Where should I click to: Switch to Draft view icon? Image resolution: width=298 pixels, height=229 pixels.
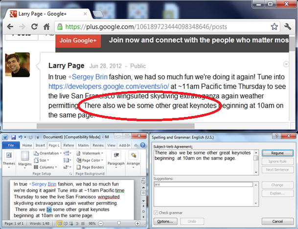point(83,224)
